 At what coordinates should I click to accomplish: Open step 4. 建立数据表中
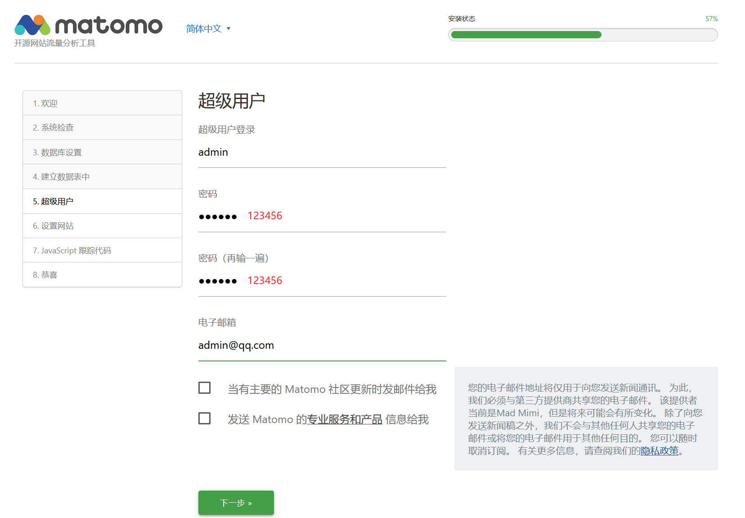tap(102, 176)
